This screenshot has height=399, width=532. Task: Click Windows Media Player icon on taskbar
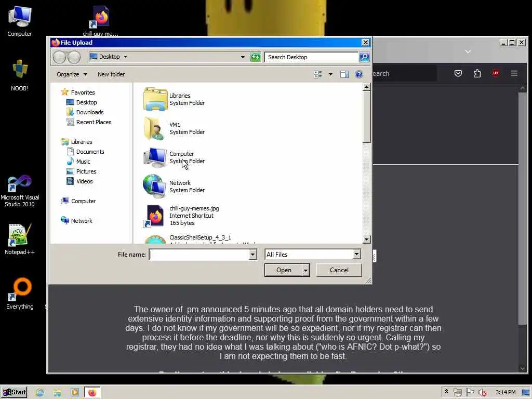point(74,393)
